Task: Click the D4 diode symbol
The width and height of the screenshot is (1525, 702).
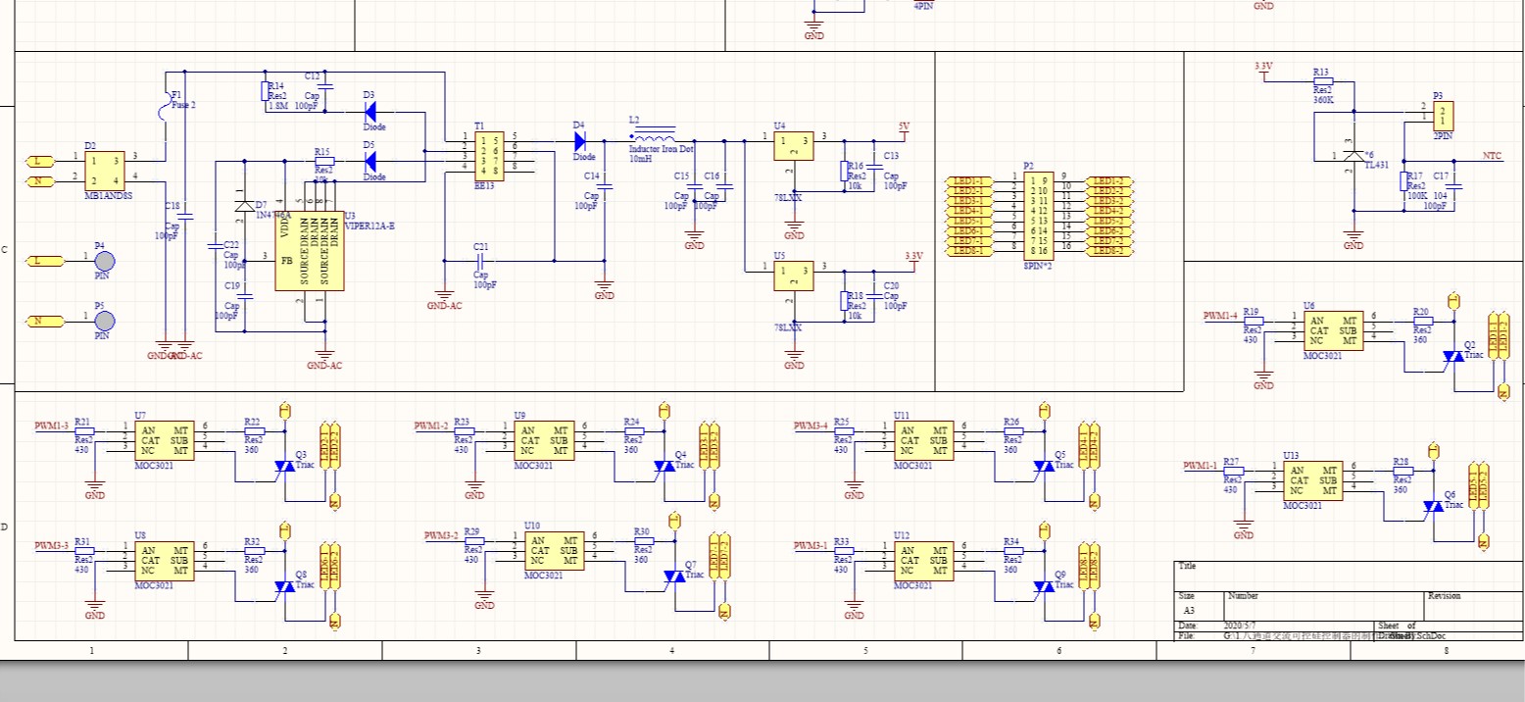Action: (580, 141)
